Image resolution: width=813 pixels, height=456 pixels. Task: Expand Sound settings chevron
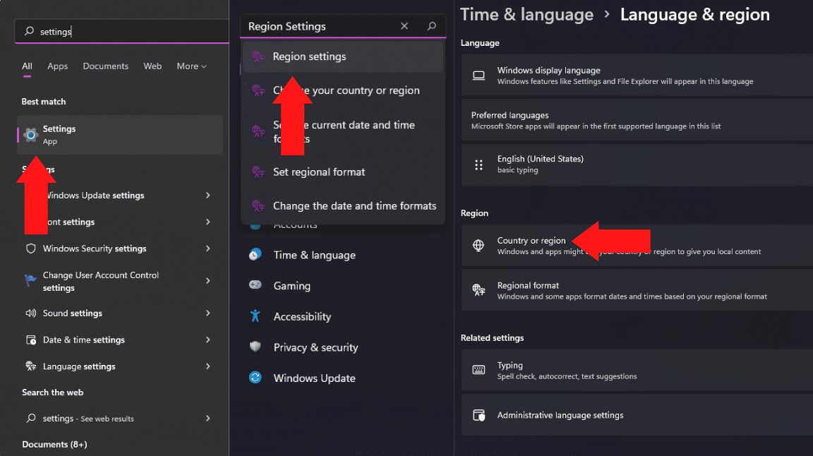(x=208, y=313)
